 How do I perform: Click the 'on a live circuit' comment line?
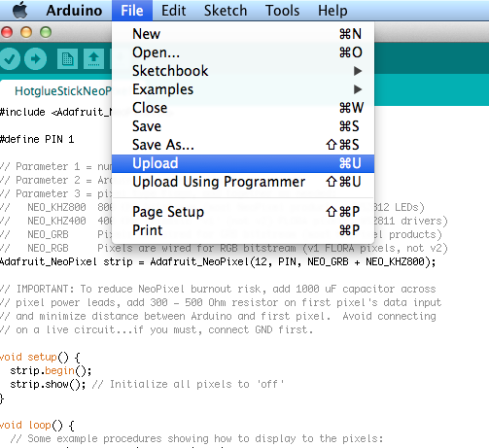pyautogui.click(x=157, y=329)
